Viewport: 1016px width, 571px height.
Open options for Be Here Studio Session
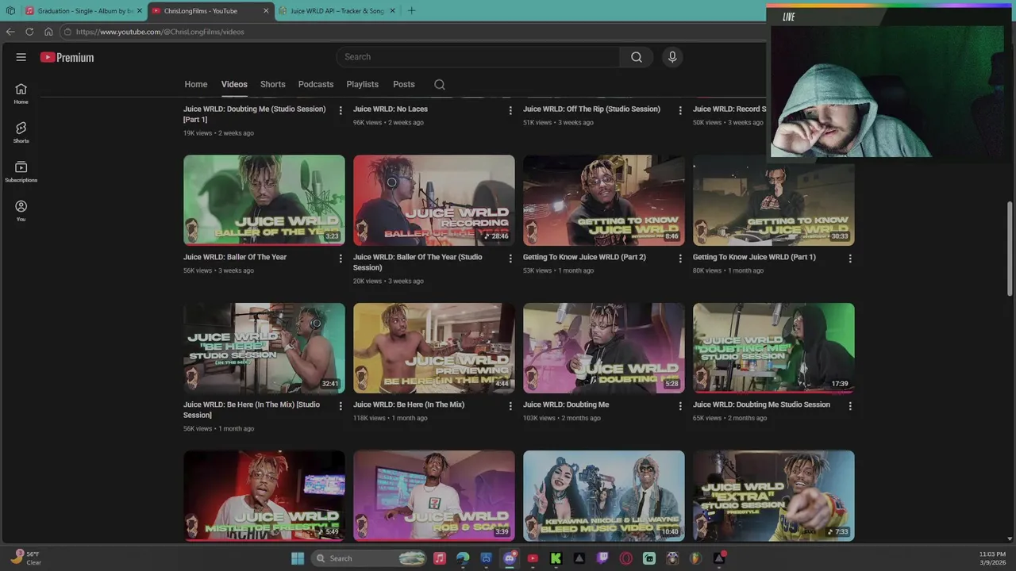[x=341, y=406]
